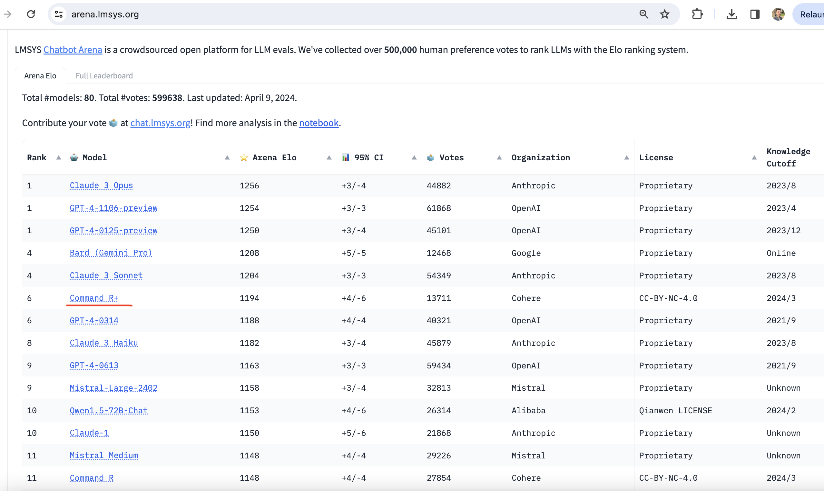Sort by the Arena Elo column arrow
The width and height of the screenshot is (824, 491).
329,157
